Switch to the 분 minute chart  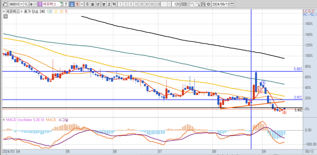(x=103, y=4)
